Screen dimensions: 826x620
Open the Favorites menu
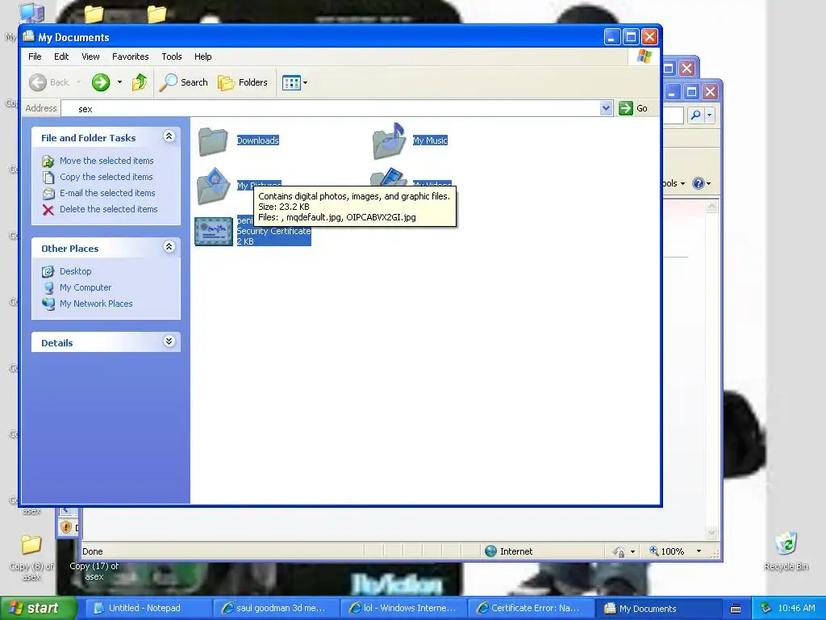point(130,57)
